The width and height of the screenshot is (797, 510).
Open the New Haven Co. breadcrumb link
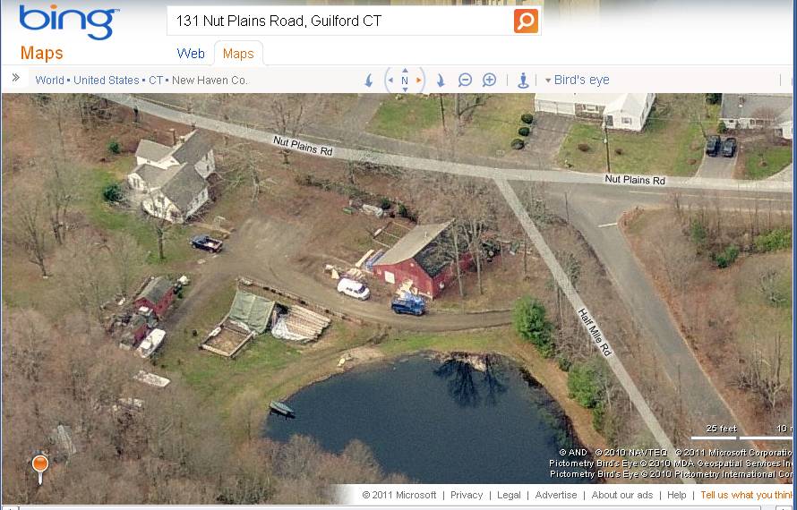point(210,81)
